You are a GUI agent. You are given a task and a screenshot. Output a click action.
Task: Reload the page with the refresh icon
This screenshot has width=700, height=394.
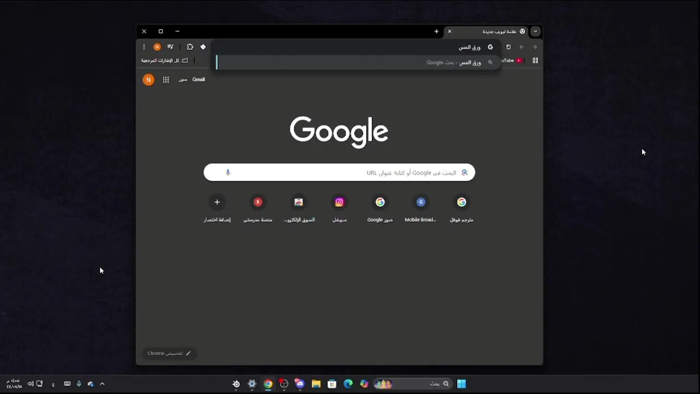[x=509, y=47]
